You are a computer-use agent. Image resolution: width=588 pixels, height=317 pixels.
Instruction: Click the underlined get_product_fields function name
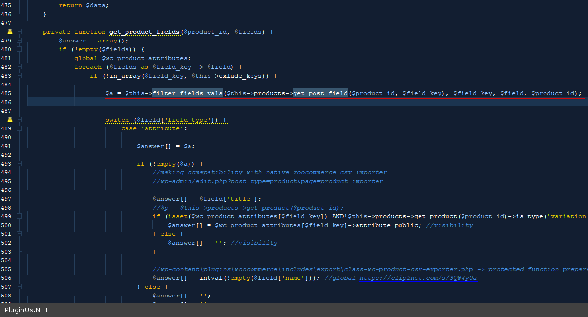[144, 32]
